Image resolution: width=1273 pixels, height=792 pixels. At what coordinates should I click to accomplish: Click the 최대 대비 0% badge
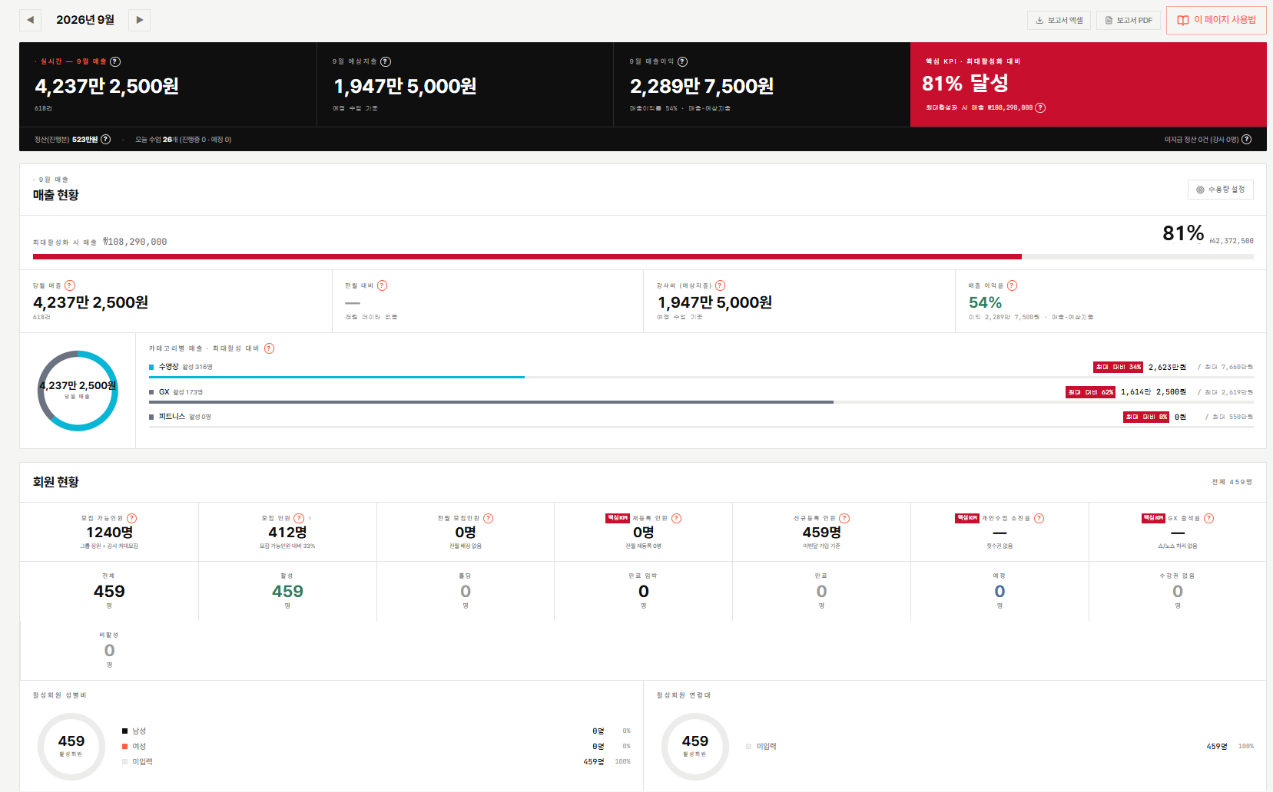[1146, 417]
